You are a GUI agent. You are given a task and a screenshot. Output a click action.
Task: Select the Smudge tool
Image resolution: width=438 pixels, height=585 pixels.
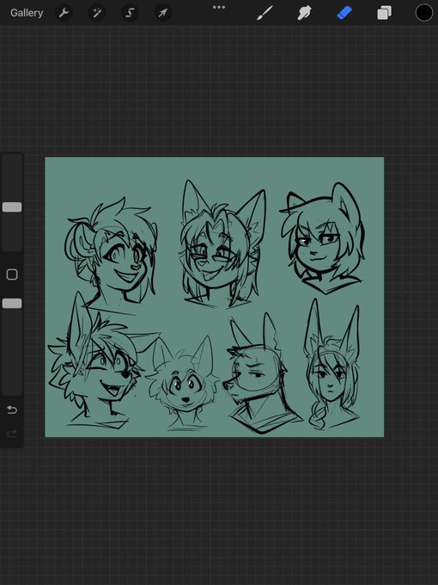pyautogui.click(x=304, y=14)
